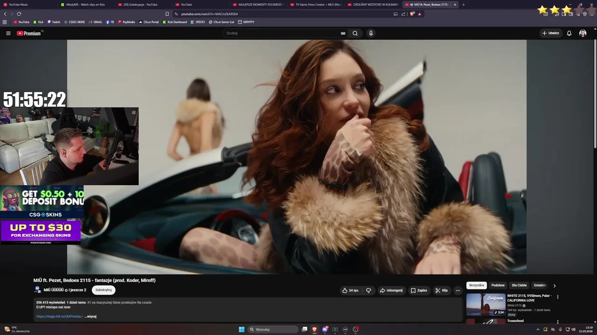Open Brave browser from the taskbar
597x335 pixels.
tap(315, 329)
